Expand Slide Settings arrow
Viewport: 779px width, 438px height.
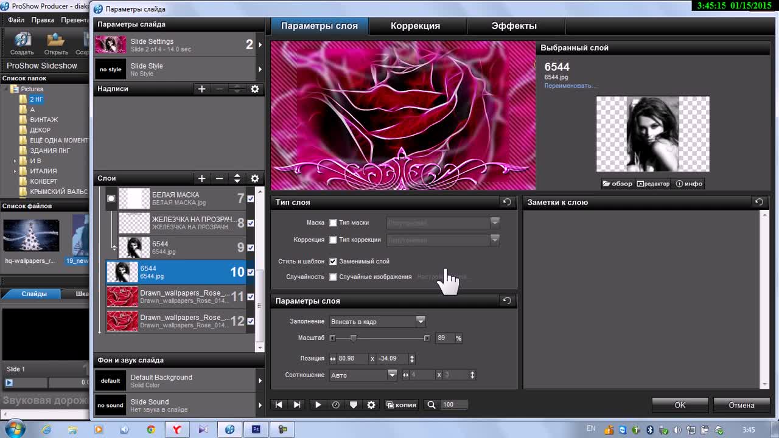pos(260,45)
